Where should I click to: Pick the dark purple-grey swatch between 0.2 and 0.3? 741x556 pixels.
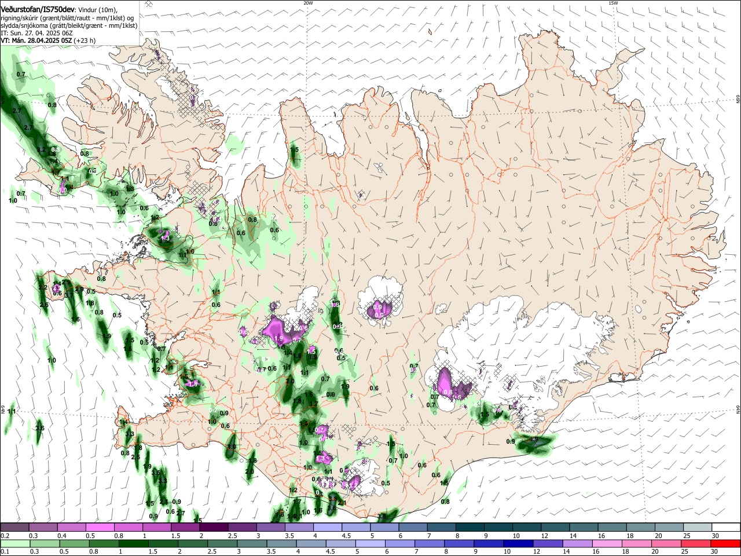pos(14,528)
